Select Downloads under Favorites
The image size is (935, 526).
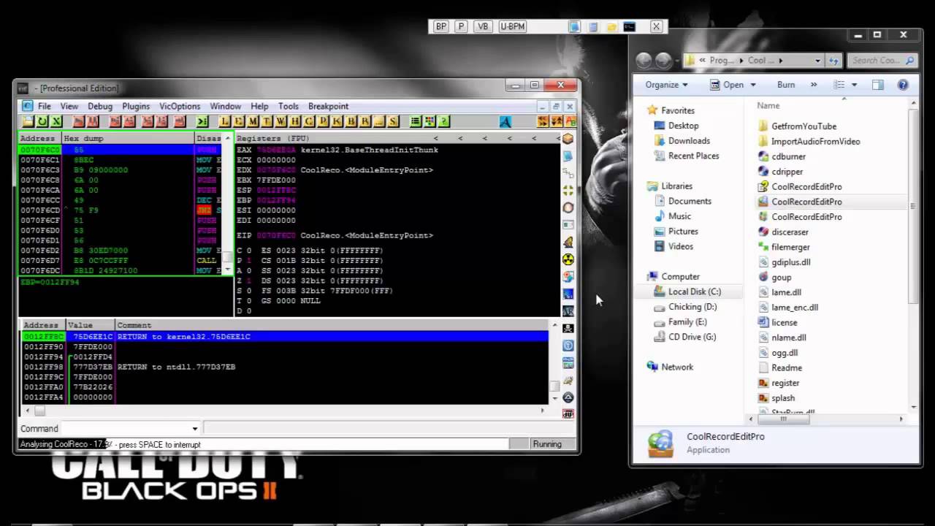click(x=689, y=141)
